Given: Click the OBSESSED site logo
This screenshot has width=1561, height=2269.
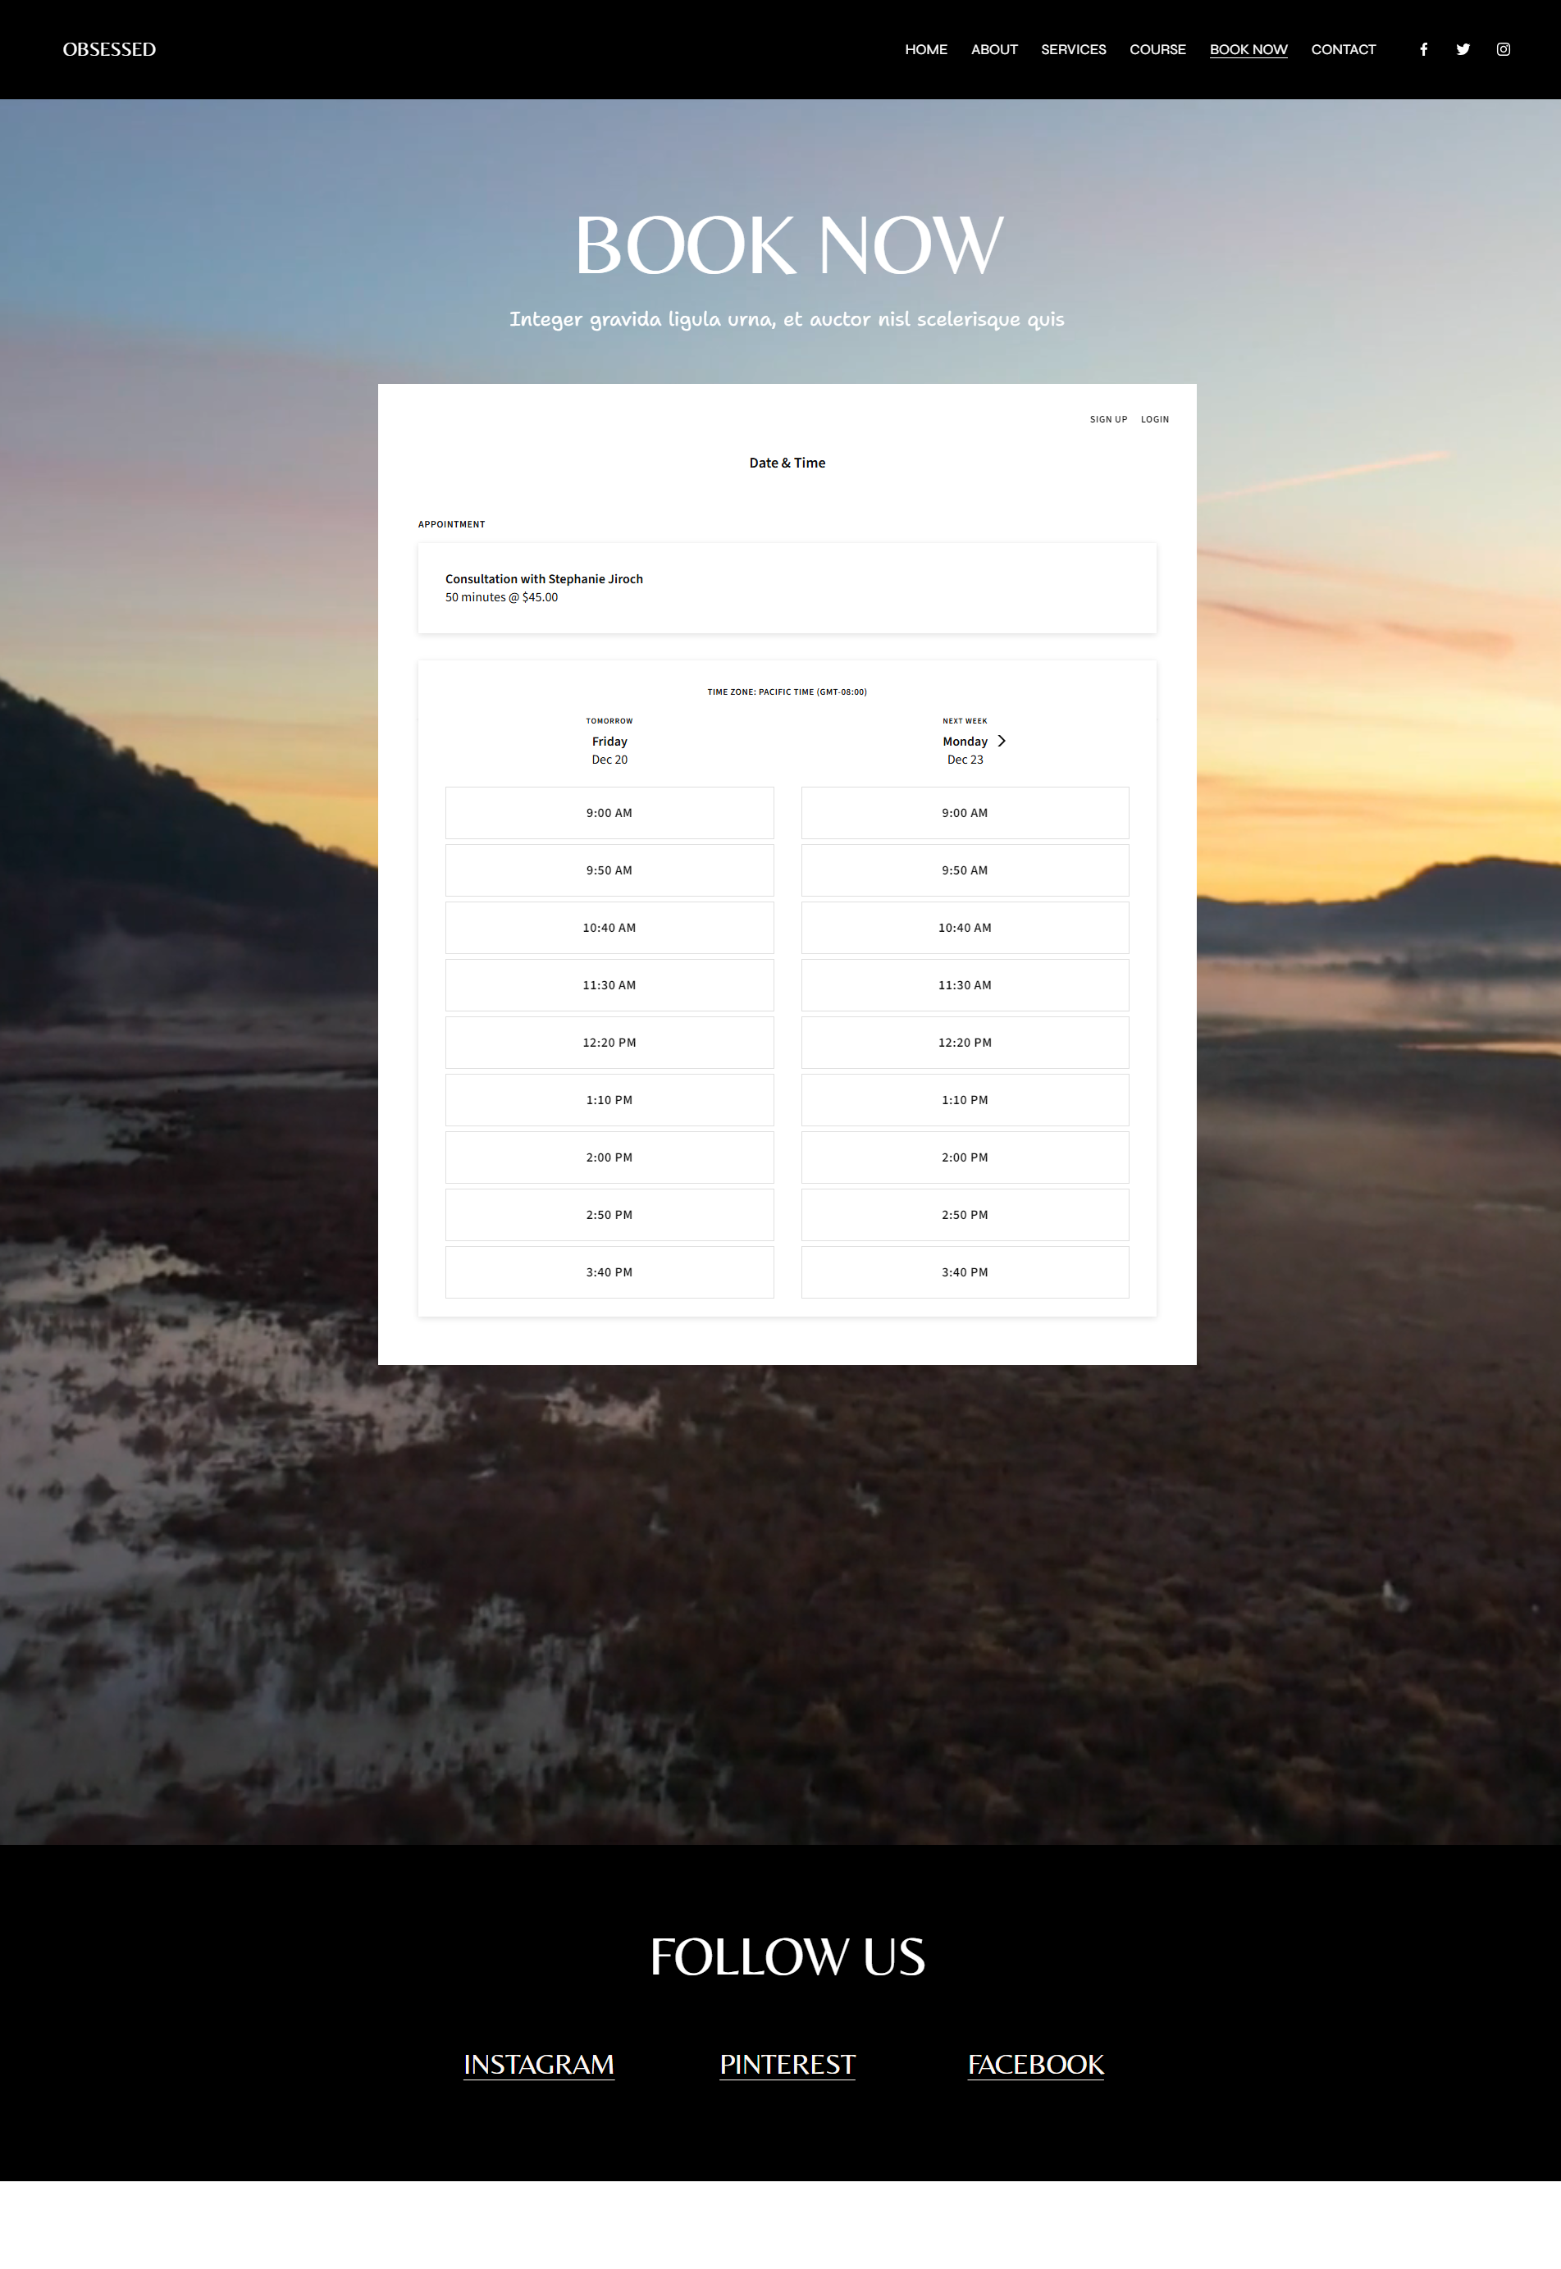Looking at the screenshot, I should (x=110, y=49).
